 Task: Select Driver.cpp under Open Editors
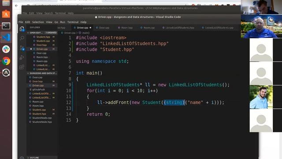[42, 49]
